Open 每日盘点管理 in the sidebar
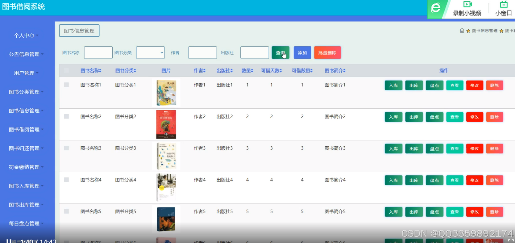The image size is (515, 243). pyautogui.click(x=26, y=224)
